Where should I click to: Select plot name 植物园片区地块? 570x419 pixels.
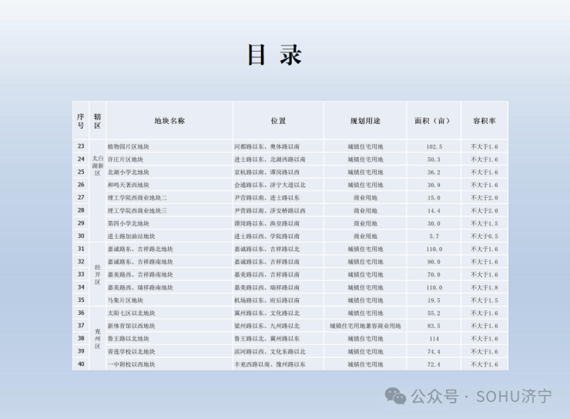(129, 147)
